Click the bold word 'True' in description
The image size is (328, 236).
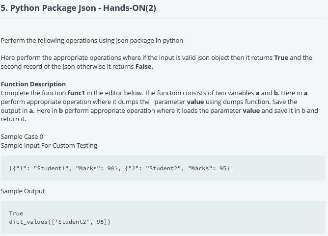pos(281,57)
